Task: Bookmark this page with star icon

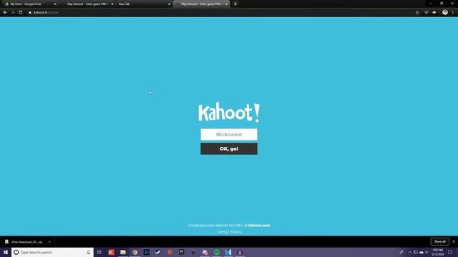Action: coord(417,13)
